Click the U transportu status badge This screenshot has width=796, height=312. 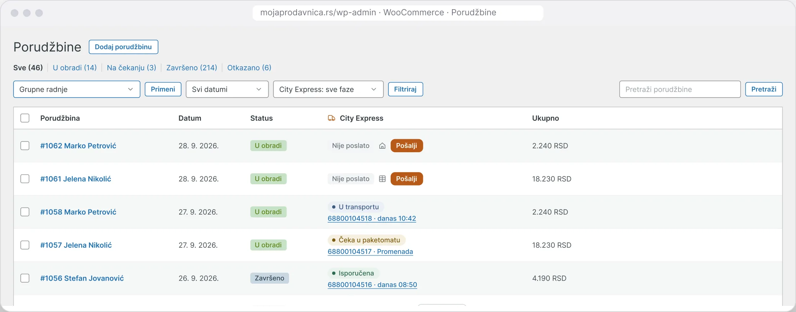[x=356, y=207]
